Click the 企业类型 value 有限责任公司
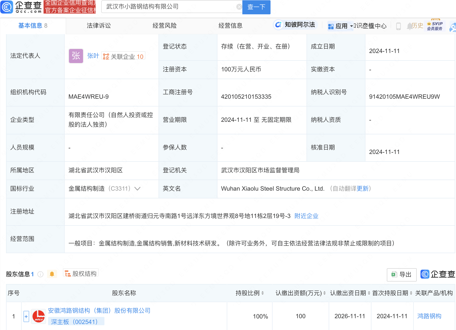The width and height of the screenshot is (456, 330). click(x=111, y=120)
